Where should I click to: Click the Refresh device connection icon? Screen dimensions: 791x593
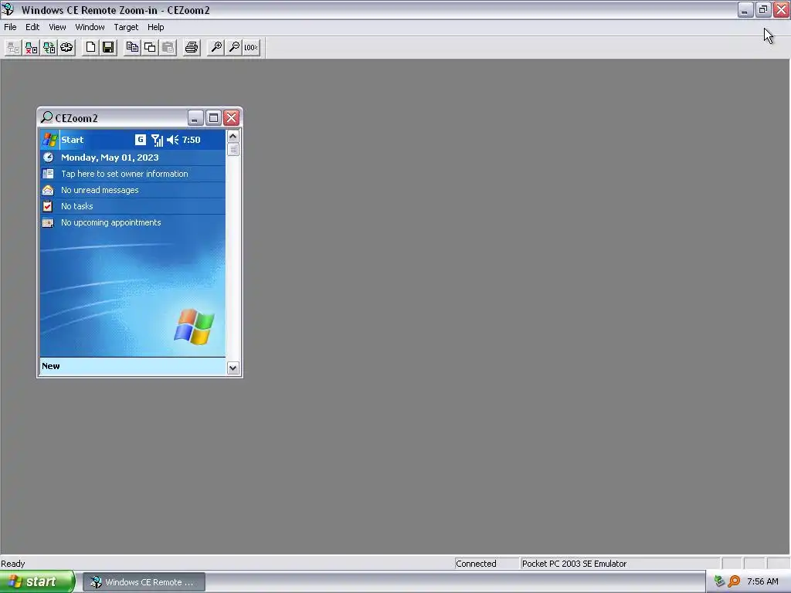pyautogui.click(x=49, y=47)
